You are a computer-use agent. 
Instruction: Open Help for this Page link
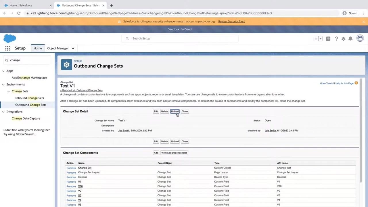coord(344,83)
